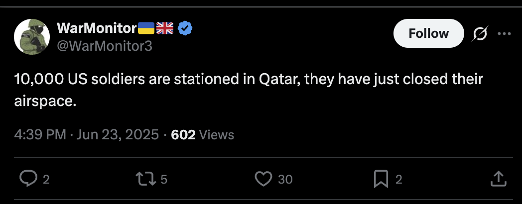Open the three-dot more options menu
The width and height of the screenshot is (522, 204).
[x=504, y=33]
